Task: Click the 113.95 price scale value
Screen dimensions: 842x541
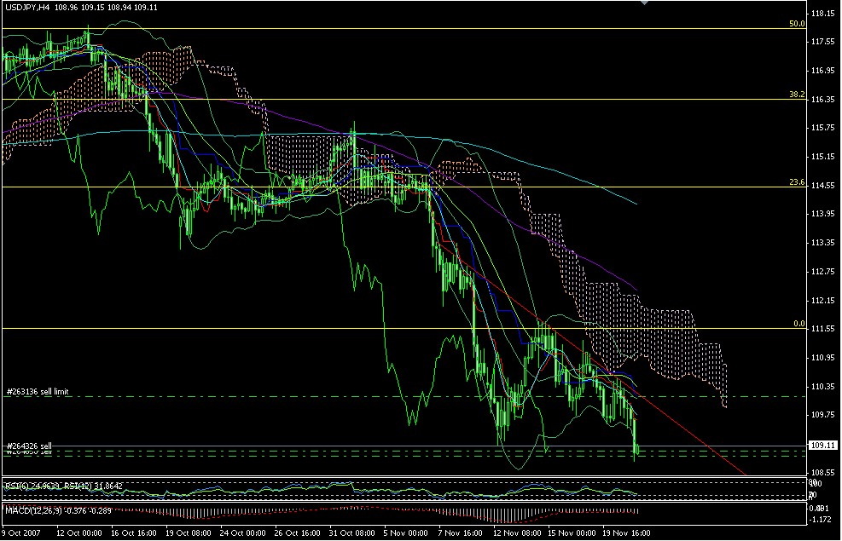Action: [823, 214]
